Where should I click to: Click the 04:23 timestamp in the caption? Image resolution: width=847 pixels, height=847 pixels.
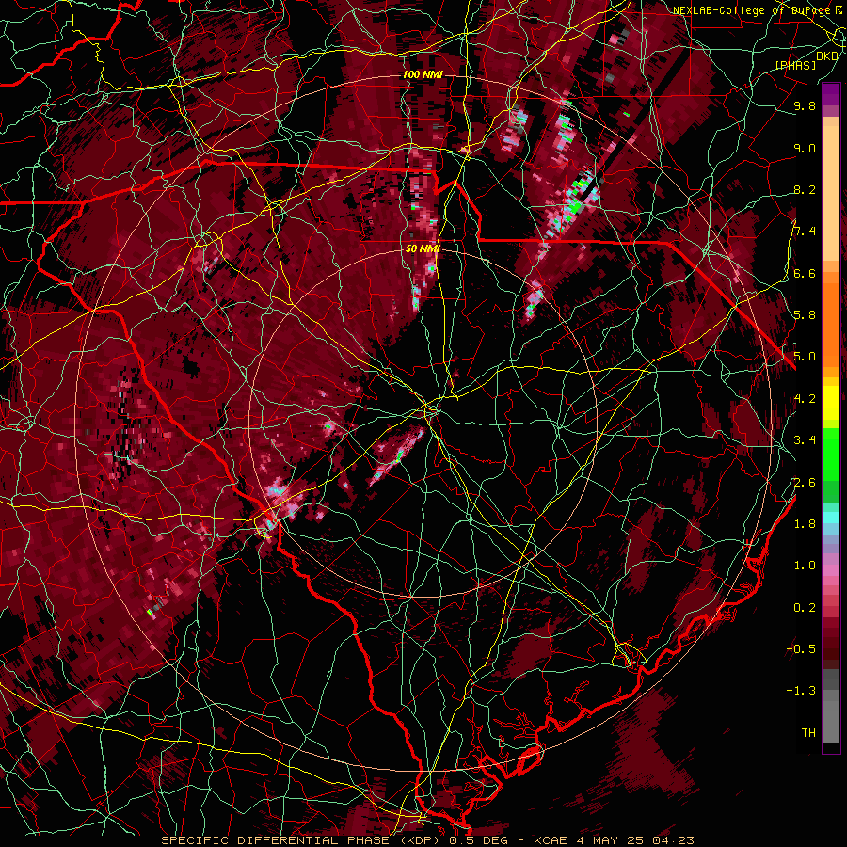[x=673, y=840]
